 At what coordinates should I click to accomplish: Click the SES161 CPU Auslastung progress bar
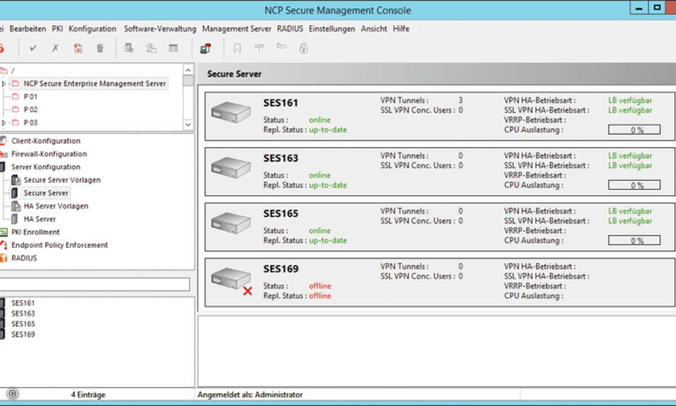pos(634,130)
